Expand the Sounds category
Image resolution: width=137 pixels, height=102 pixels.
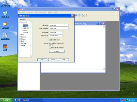click(x=20, y=37)
